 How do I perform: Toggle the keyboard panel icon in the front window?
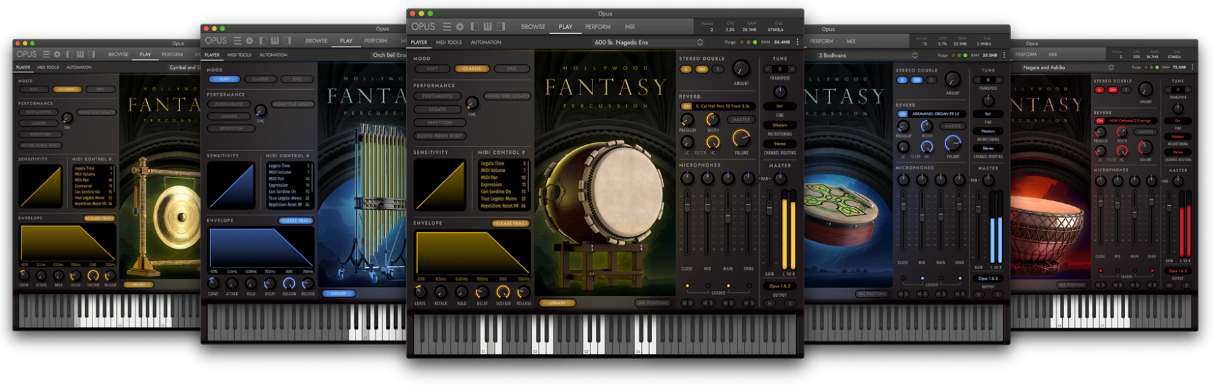(x=488, y=27)
